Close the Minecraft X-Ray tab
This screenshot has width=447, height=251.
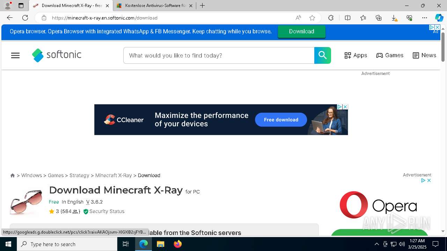pos(107,6)
